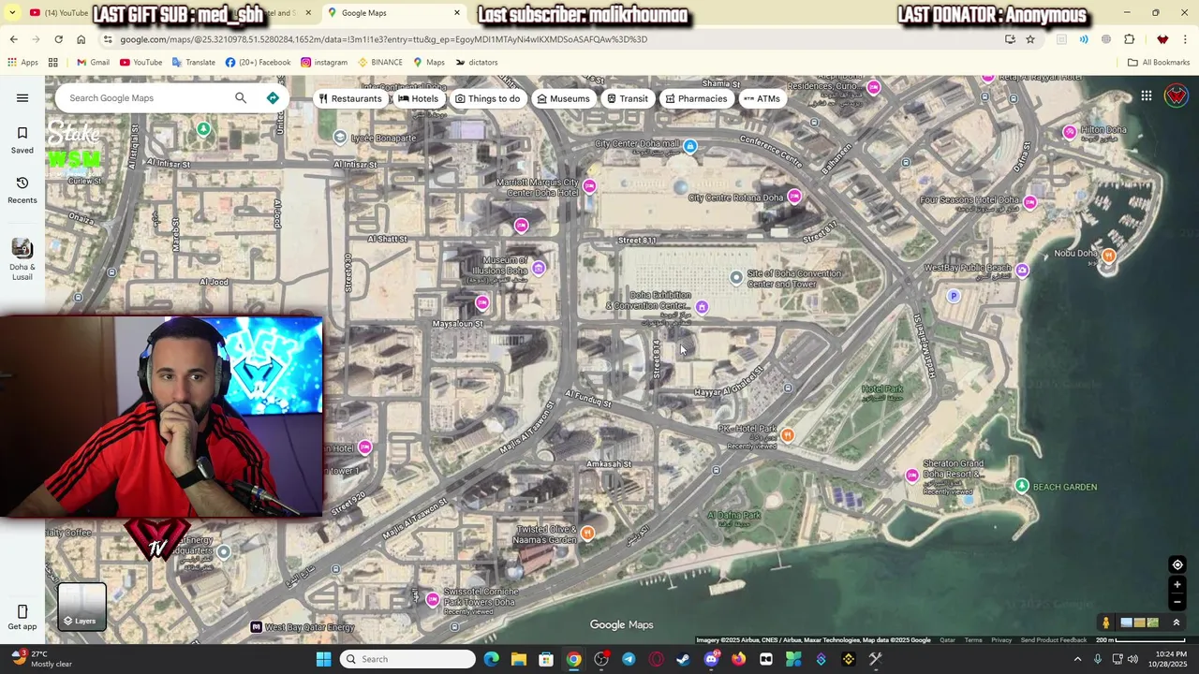The image size is (1199, 674).
Task: Reload the page with the refresh button
Action: [58, 39]
